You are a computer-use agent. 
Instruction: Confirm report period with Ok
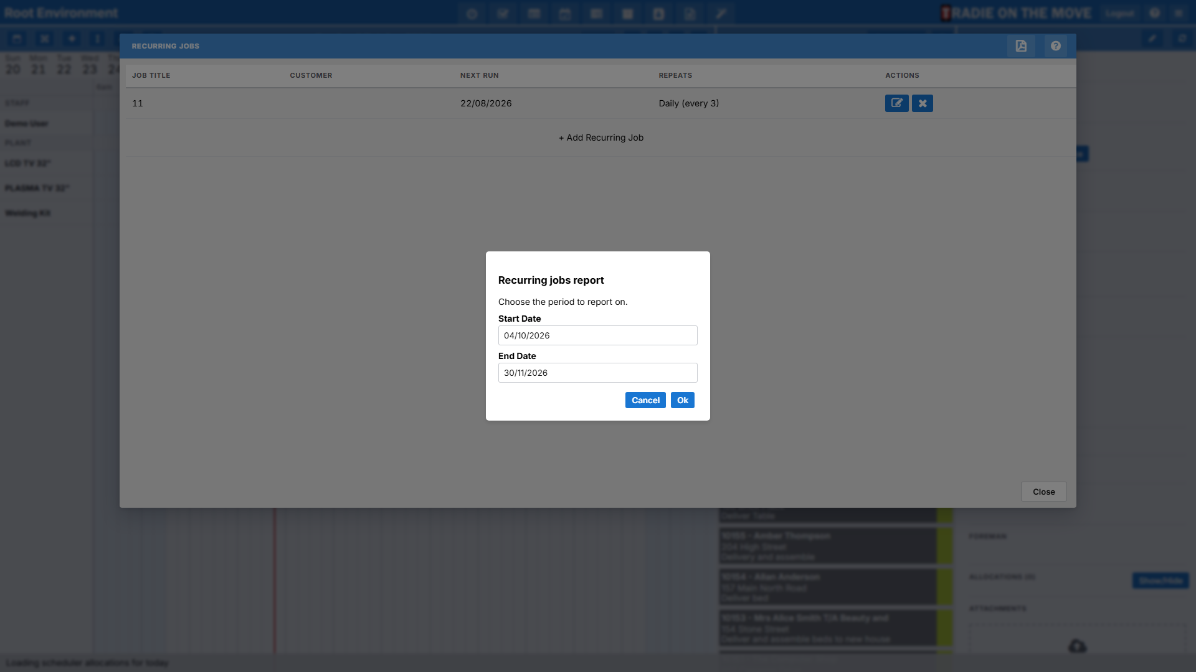click(683, 400)
